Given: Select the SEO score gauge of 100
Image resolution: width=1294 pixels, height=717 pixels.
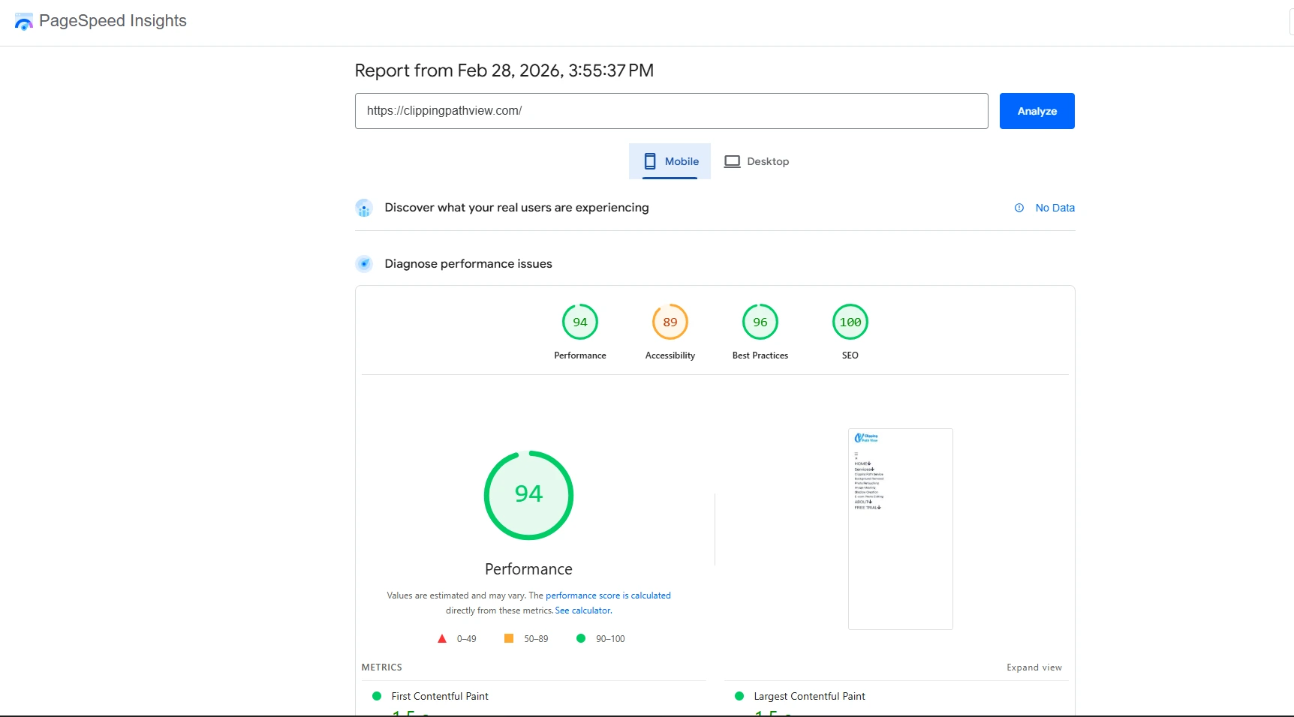Looking at the screenshot, I should click(850, 322).
